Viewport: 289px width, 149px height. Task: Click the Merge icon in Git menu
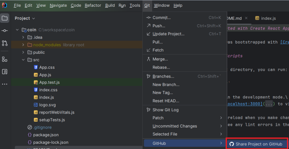[x=148, y=59]
